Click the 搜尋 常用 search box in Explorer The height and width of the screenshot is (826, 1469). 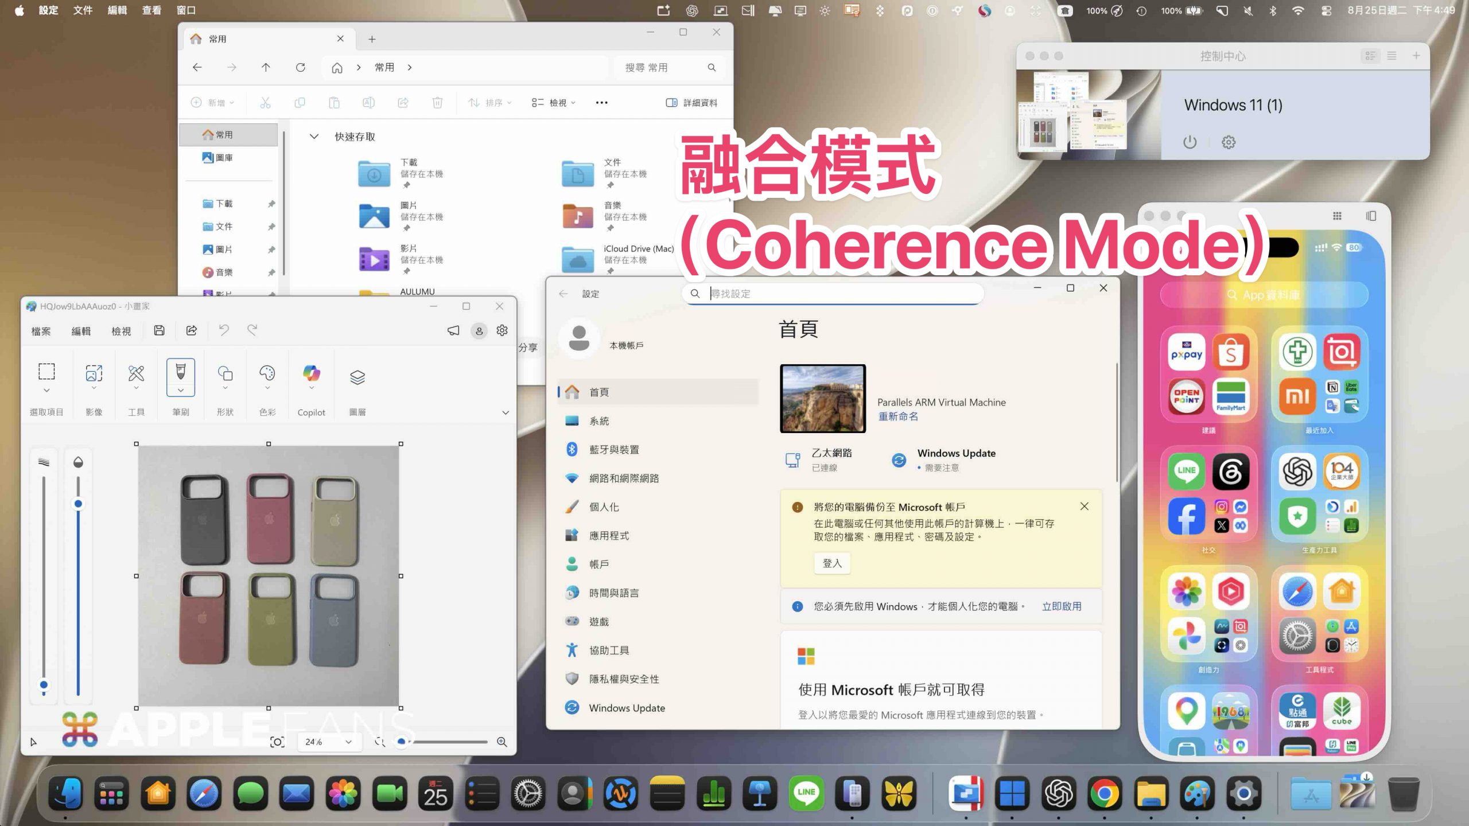coord(669,67)
